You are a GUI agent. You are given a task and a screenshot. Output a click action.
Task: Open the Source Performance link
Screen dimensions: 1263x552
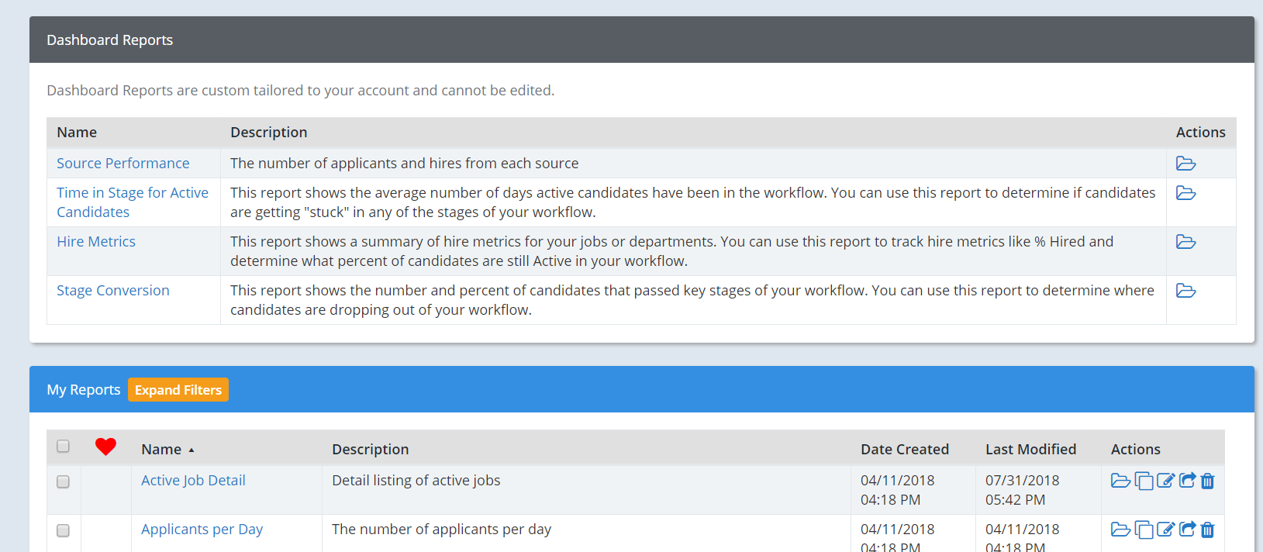[123, 164]
